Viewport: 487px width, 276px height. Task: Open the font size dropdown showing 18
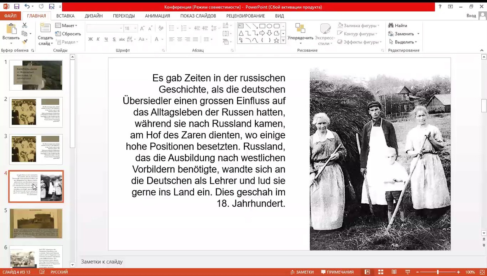pos(135,29)
